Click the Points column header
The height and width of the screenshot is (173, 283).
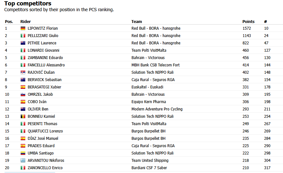tap(248, 22)
